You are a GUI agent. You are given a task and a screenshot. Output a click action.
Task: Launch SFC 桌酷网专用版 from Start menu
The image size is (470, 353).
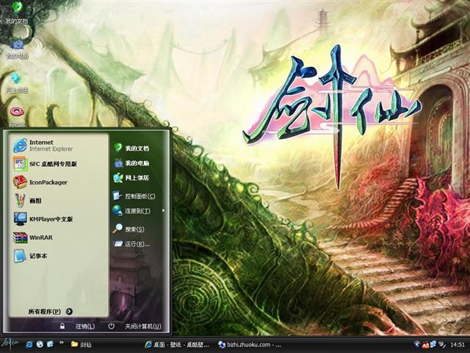(x=59, y=164)
